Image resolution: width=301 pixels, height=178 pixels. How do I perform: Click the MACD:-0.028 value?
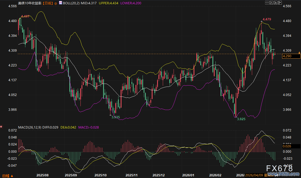89,127
